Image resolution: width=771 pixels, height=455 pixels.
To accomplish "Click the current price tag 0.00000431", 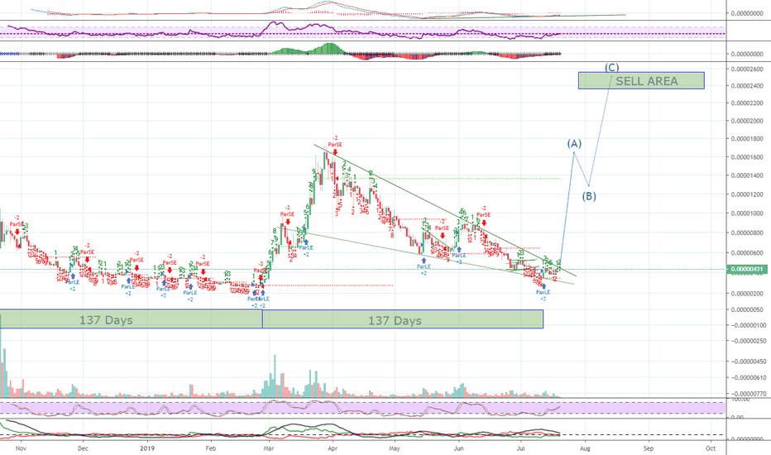I will [x=747, y=269].
